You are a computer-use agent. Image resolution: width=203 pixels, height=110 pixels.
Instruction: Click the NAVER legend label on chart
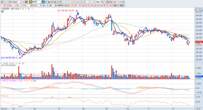pos(6,9)
